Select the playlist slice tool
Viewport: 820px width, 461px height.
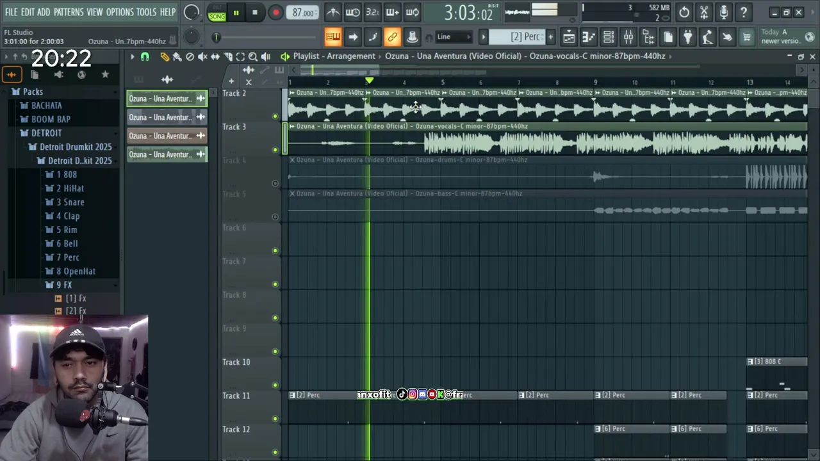click(x=228, y=57)
